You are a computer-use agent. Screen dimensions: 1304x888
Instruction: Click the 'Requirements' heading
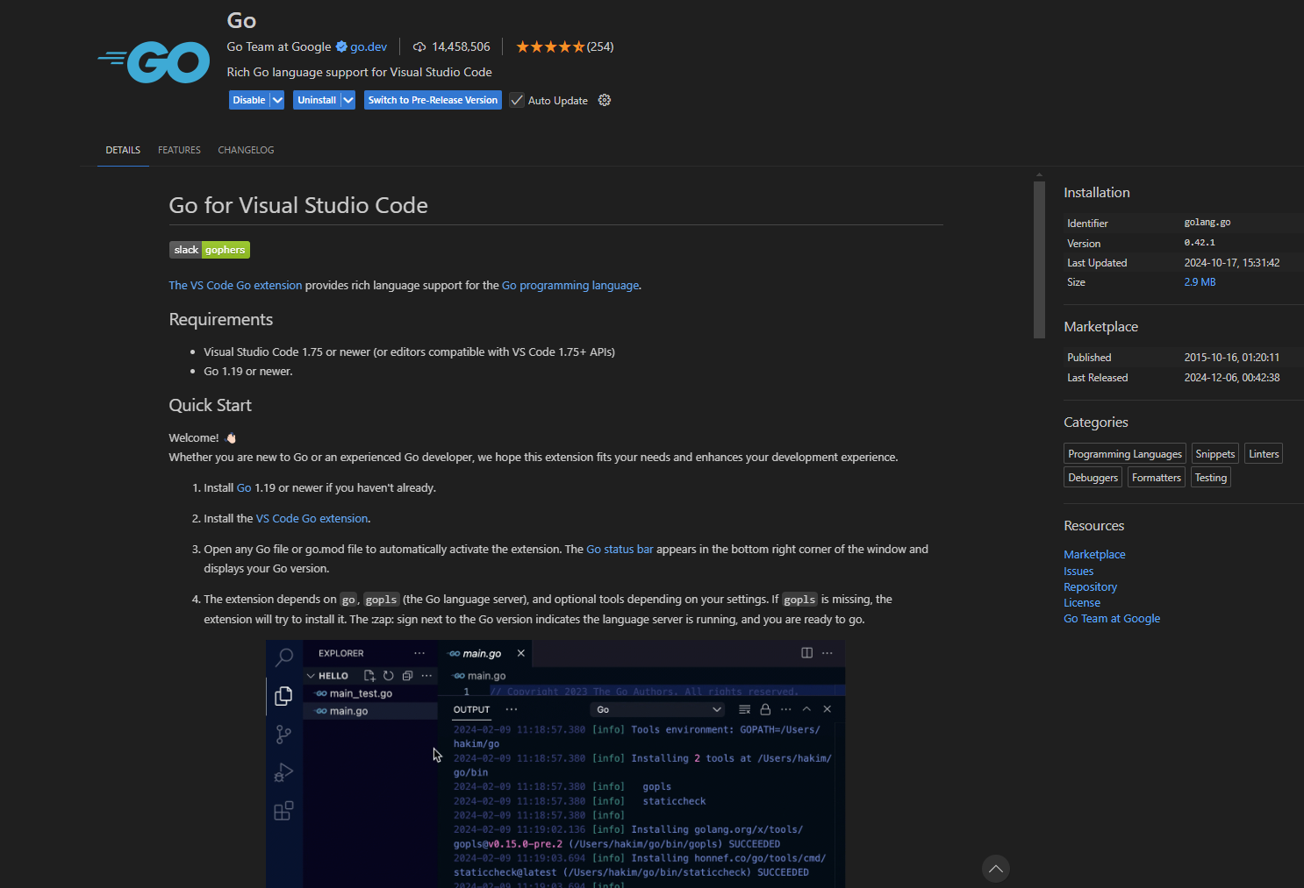coord(221,319)
